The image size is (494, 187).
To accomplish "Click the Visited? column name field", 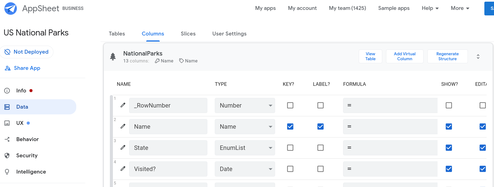I will tap(168, 169).
